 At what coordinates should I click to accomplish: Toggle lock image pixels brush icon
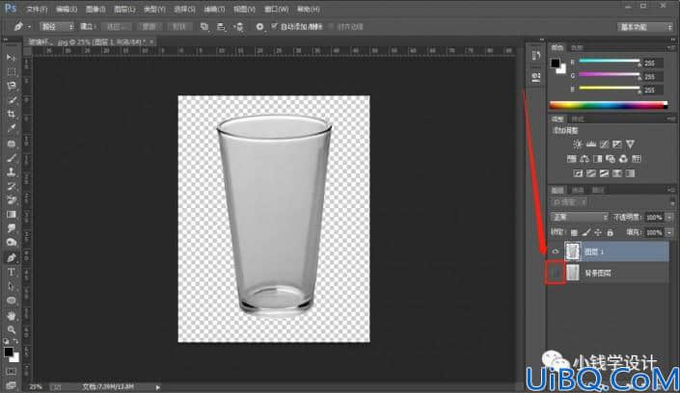coord(585,233)
